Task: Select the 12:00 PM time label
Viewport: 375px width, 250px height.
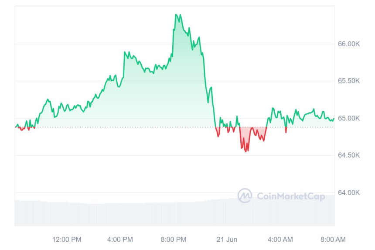Action: pos(67,239)
